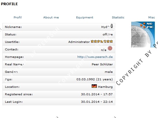Screen dimensions: 158x118
Task: Click the male gender icon beside Hyd^
Action: pyautogui.click(x=112, y=26)
